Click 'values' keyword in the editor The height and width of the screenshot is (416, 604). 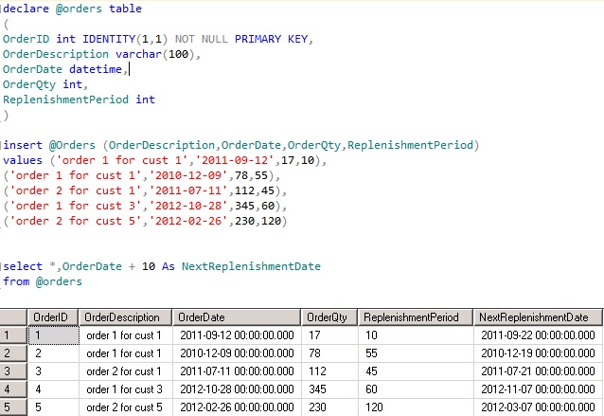pyautogui.click(x=23, y=160)
